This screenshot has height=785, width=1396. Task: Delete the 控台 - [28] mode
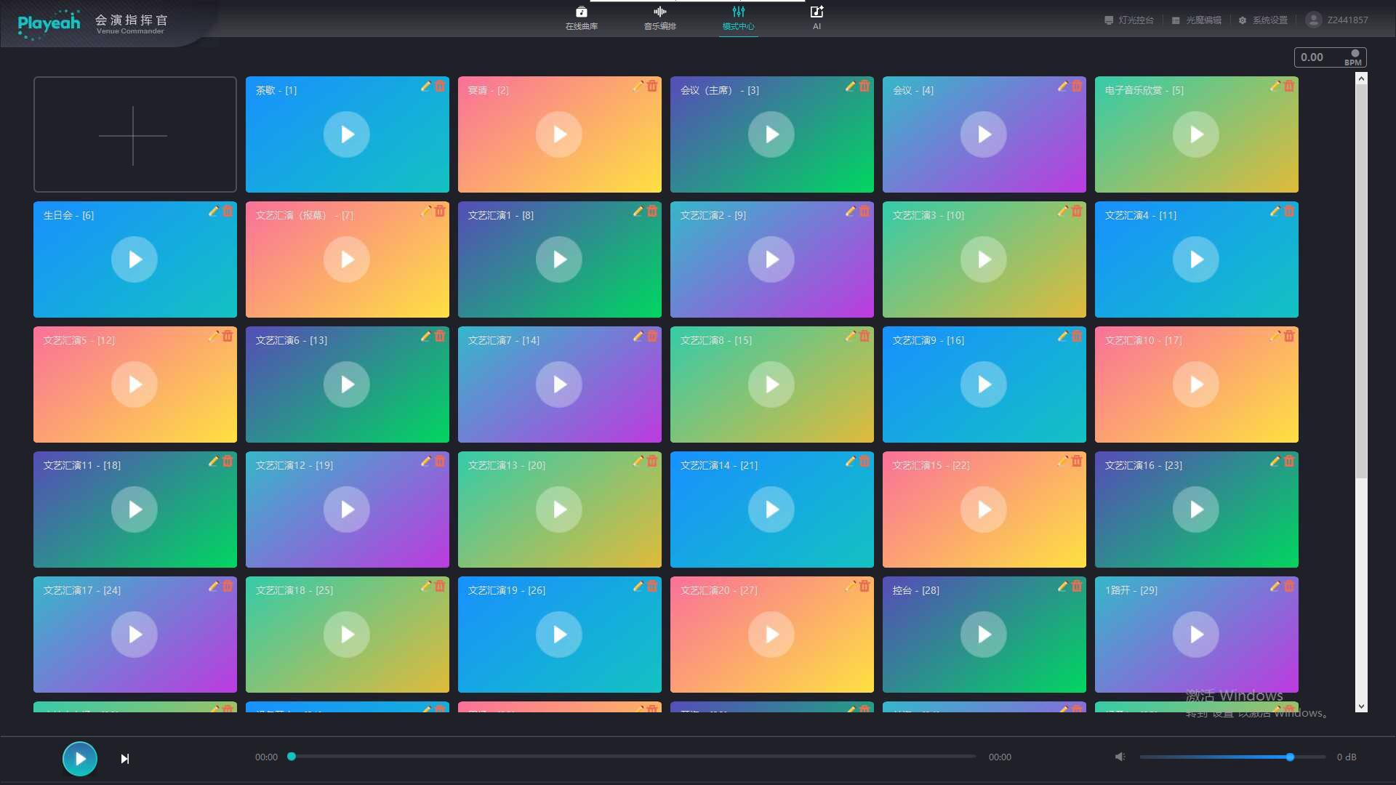coord(1077,587)
